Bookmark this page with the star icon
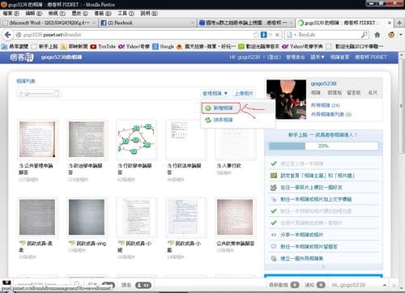405x293 pixels. (256, 35)
